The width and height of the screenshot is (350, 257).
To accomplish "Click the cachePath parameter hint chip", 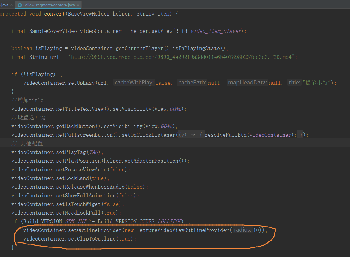I will coord(192,83).
